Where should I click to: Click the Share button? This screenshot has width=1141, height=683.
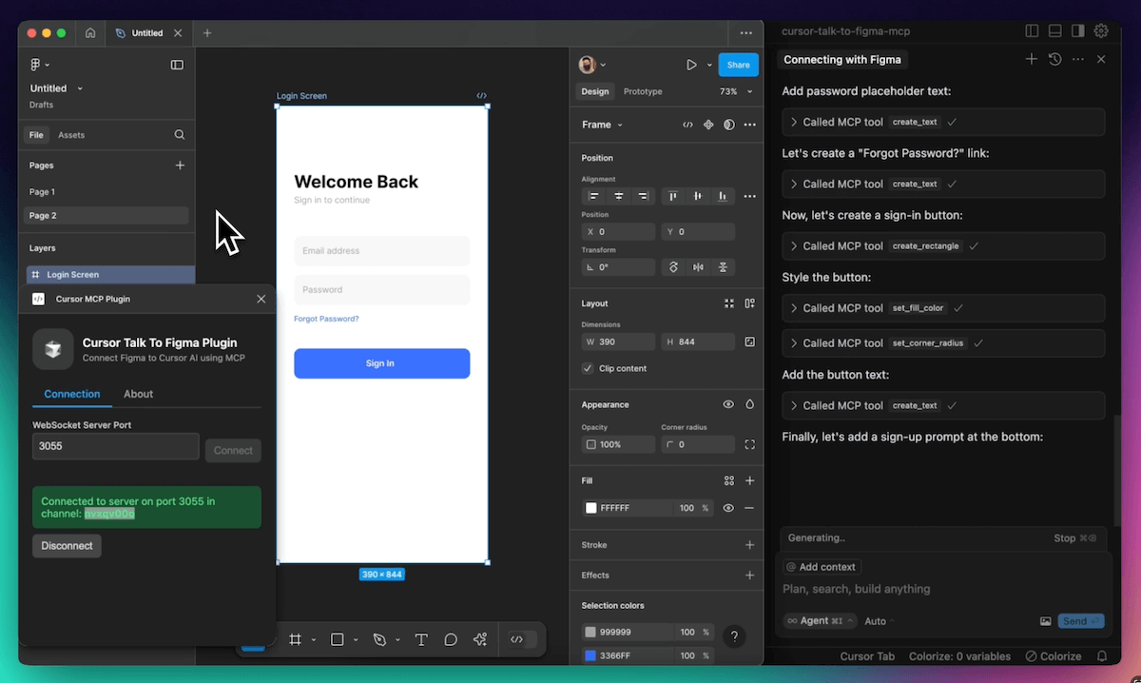pyautogui.click(x=738, y=65)
